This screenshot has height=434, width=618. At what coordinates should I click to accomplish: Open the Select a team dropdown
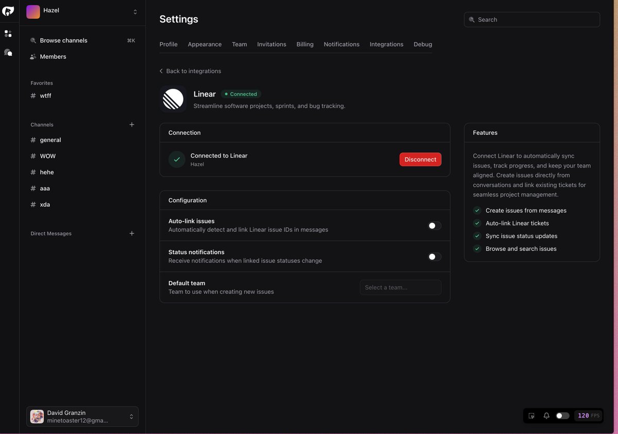pyautogui.click(x=401, y=287)
